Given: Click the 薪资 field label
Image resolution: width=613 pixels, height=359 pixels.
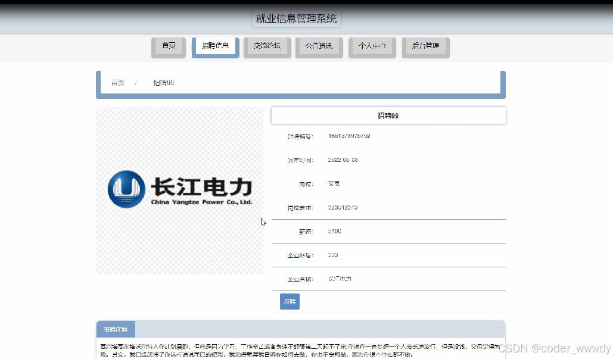Looking at the screenshot, I should point(306,232).
